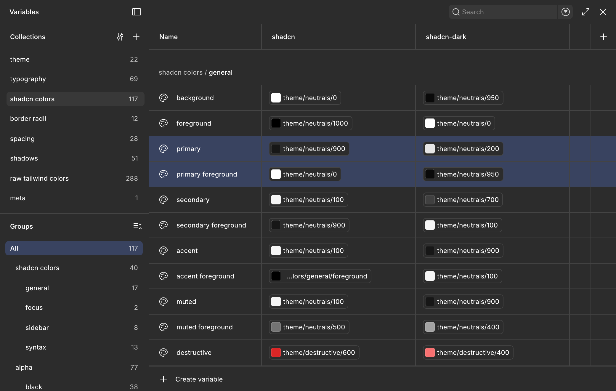This screenshot has width=616, height=391.
Task: Click palette icon of secondary foreground row
Action: pos(163,225)
